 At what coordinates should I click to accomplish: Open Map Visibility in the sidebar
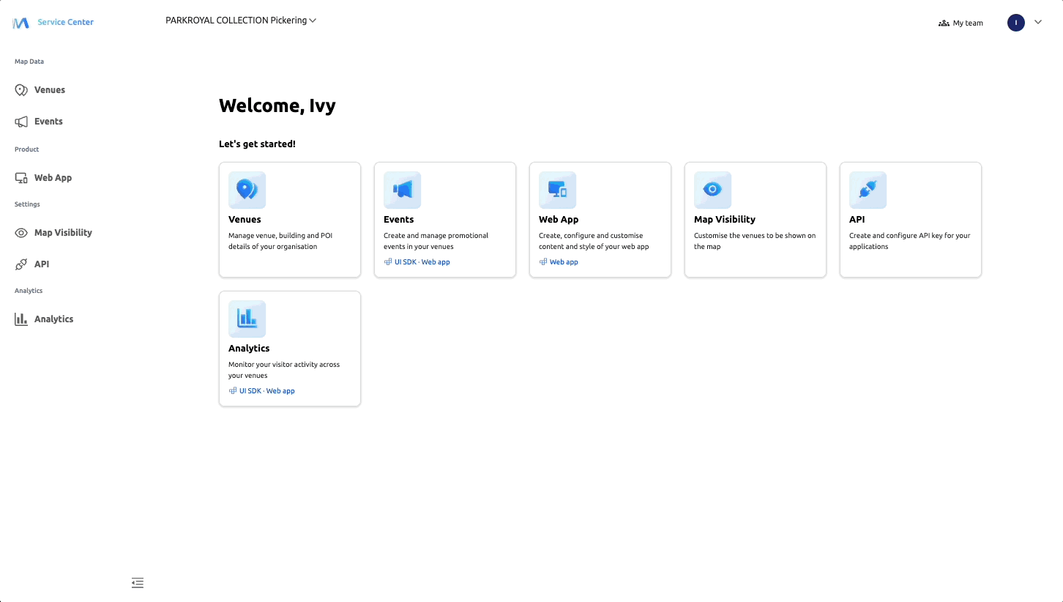pyautogui.click(x=63, y=233)
